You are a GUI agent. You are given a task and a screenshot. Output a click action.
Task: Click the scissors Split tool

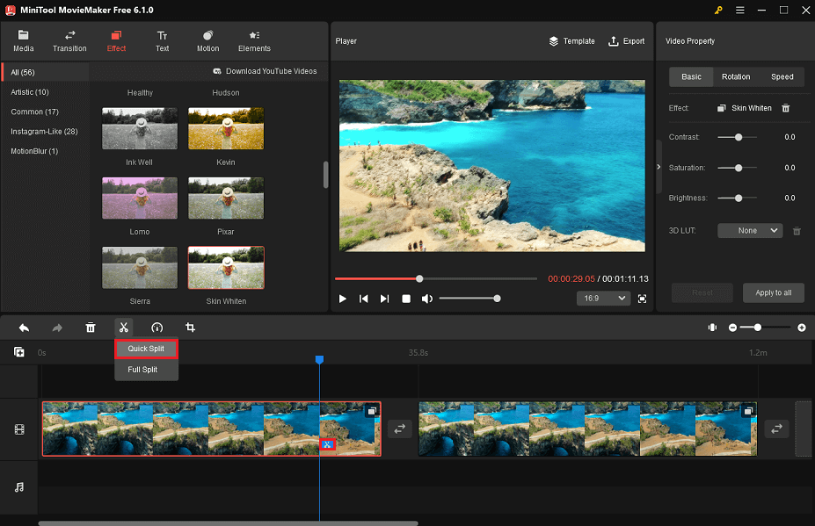point(124,328)
